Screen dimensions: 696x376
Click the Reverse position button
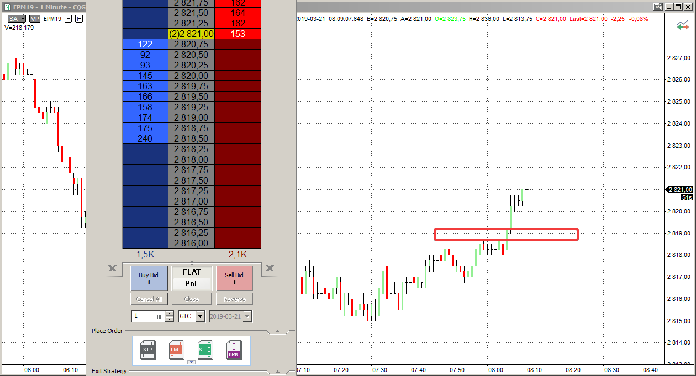pyautogui.click(x=234, y=299)
